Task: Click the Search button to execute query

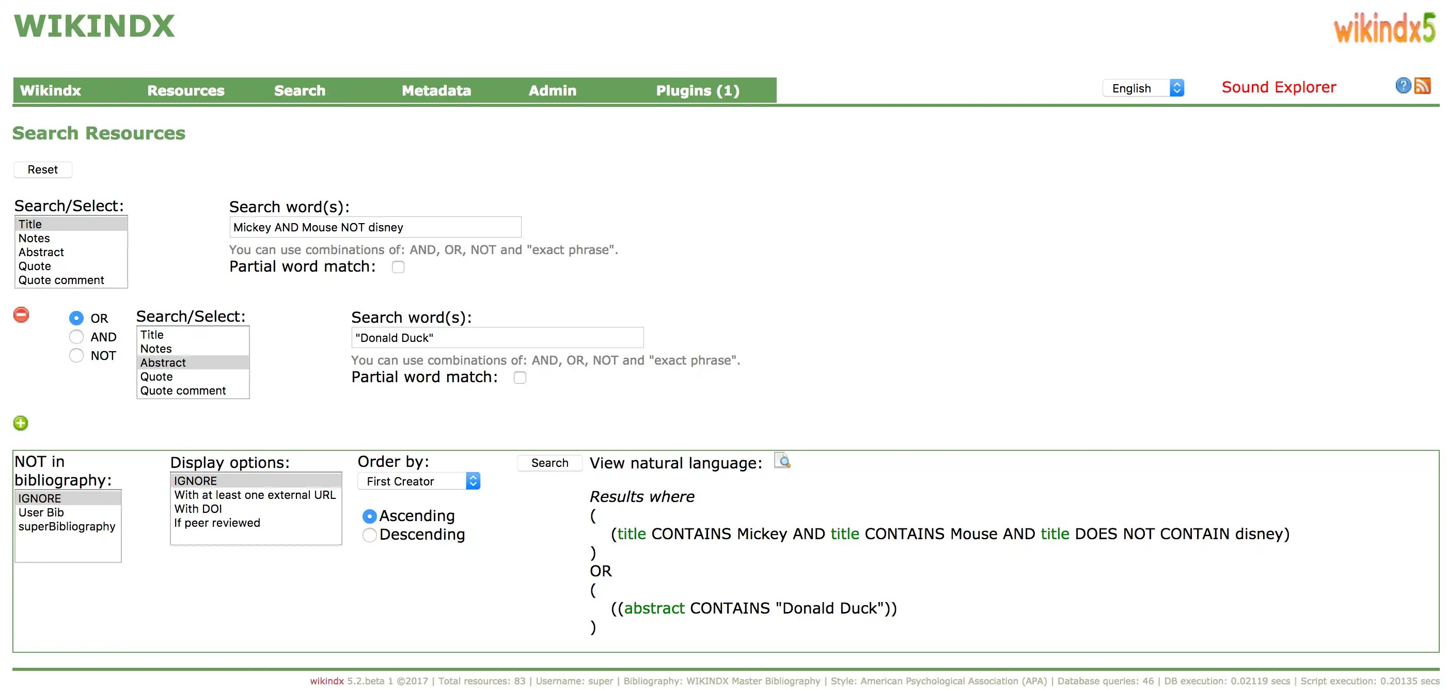Action: [x=550, y=462]
